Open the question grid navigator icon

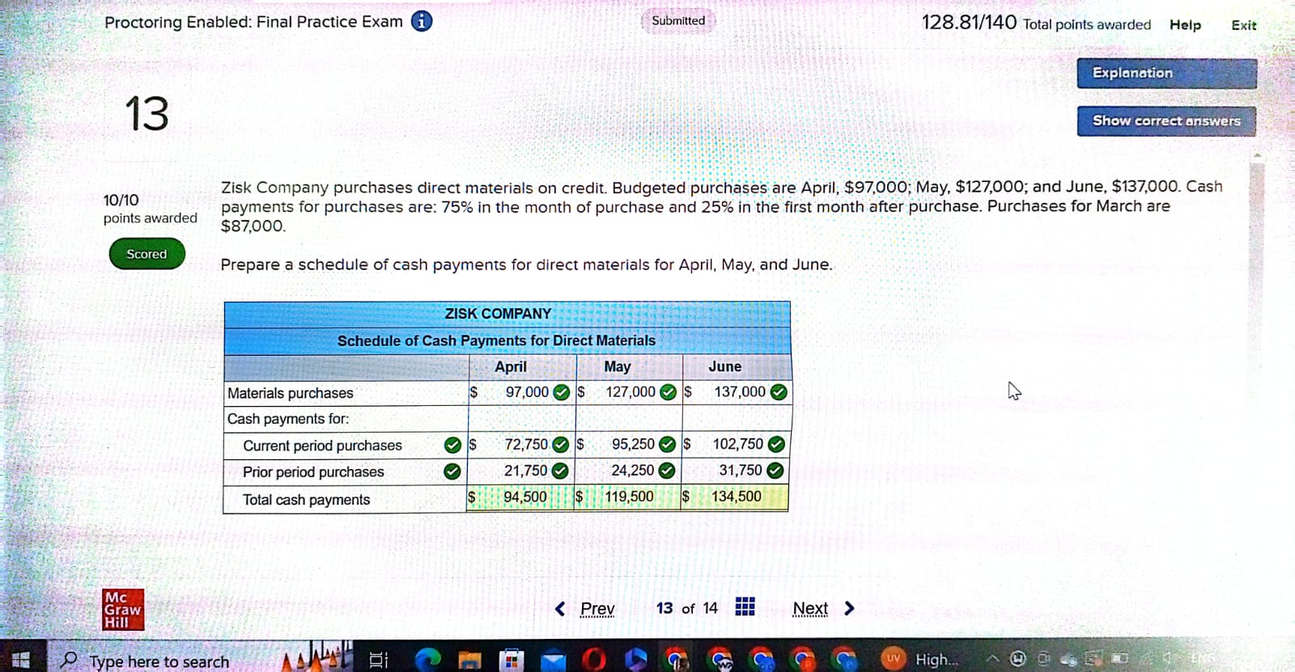745,606
